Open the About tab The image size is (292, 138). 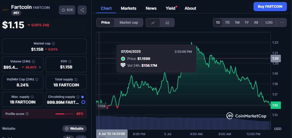pyautogui.click(x=190, y=8)
